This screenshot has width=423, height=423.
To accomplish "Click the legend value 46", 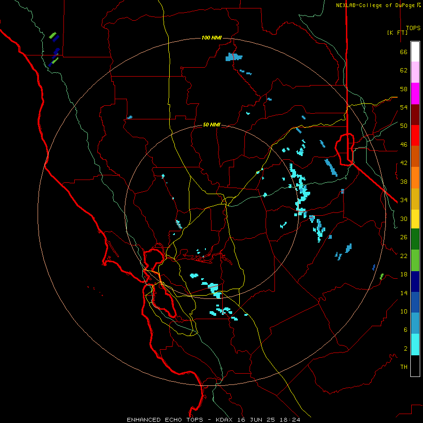I will click(404, 145).
